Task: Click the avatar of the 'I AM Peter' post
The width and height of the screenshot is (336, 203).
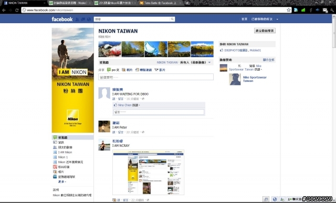Action: tap(104, 126)
